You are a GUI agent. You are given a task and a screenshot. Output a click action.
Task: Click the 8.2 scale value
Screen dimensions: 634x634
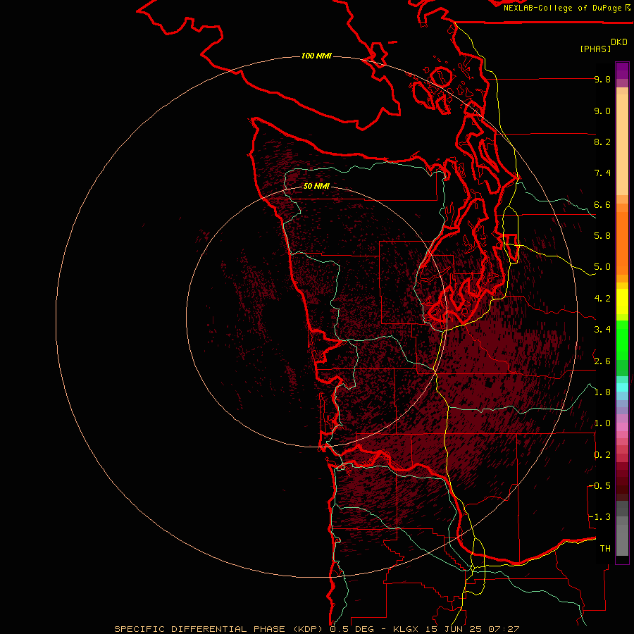click(x=602, y=142)
